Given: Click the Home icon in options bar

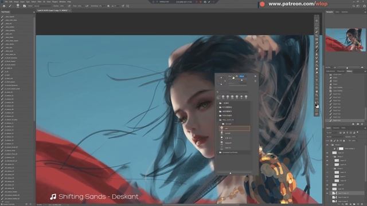Looking at the screenshot, I should pyautogui.click(x=4, y=6).
